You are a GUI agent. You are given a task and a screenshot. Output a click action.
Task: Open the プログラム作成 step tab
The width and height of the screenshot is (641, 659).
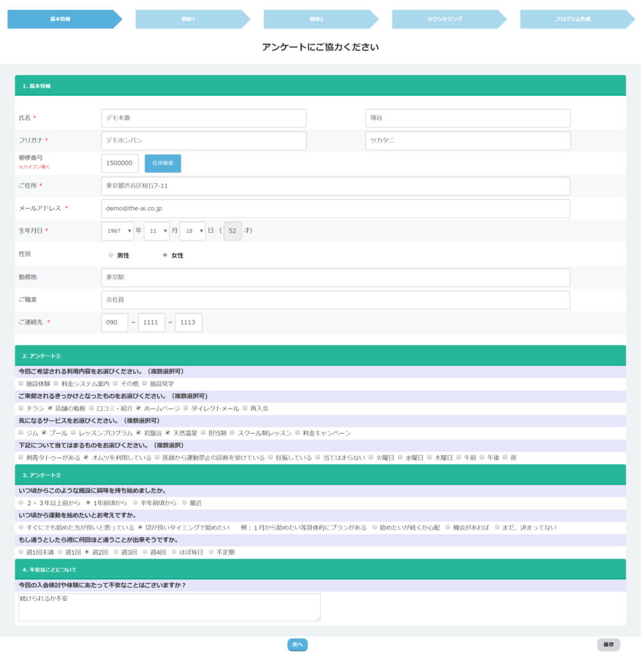(573, 19)
